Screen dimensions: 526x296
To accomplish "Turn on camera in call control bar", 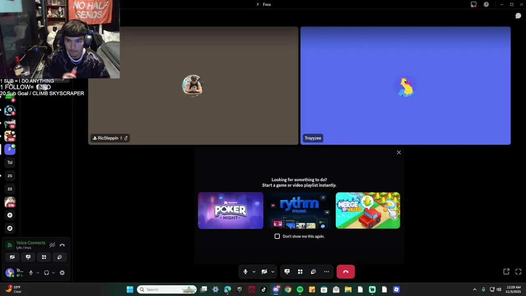I will (264, 272).
